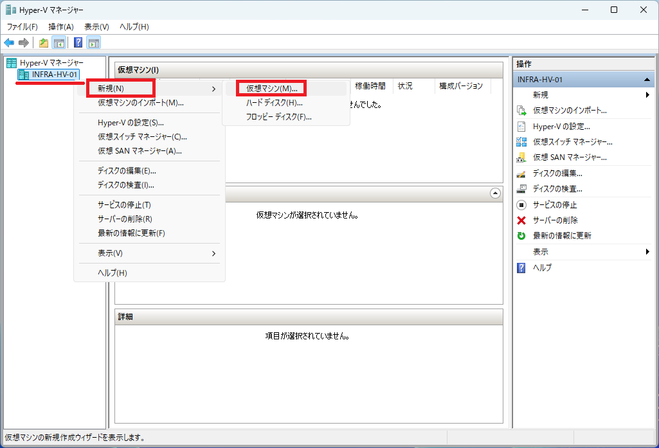This screenshot has height=448, width=659.
Task: Click the INFRA-HV-01 server icon in tree
Action: pyautogui.click(x=24, y=75)
